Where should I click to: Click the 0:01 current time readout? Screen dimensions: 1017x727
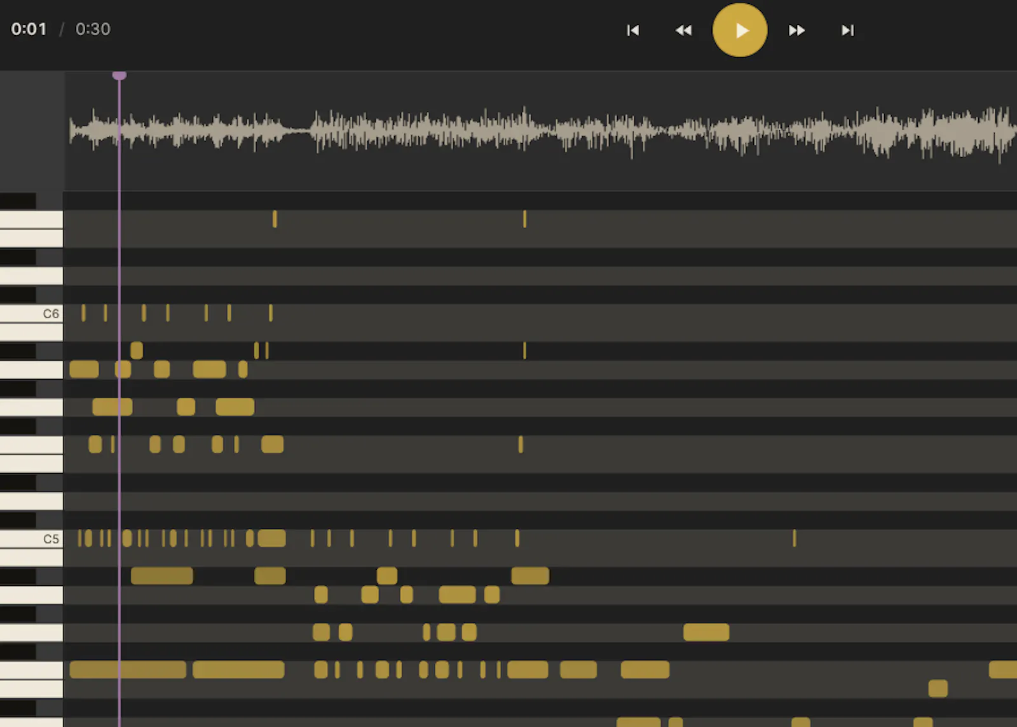click(x=29, y=29)
